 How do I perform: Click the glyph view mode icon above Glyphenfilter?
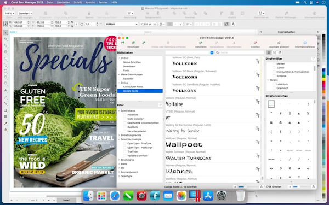coord(269,52)
